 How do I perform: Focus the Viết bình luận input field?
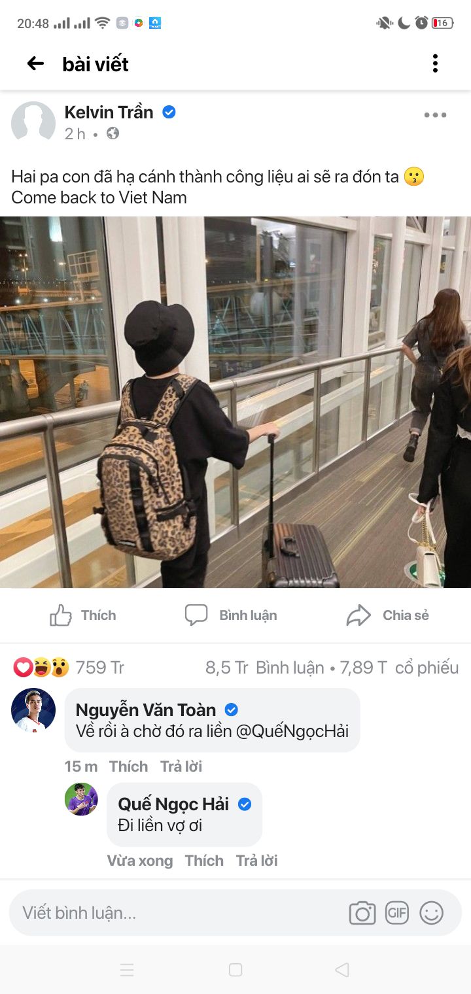pos(177,913)
